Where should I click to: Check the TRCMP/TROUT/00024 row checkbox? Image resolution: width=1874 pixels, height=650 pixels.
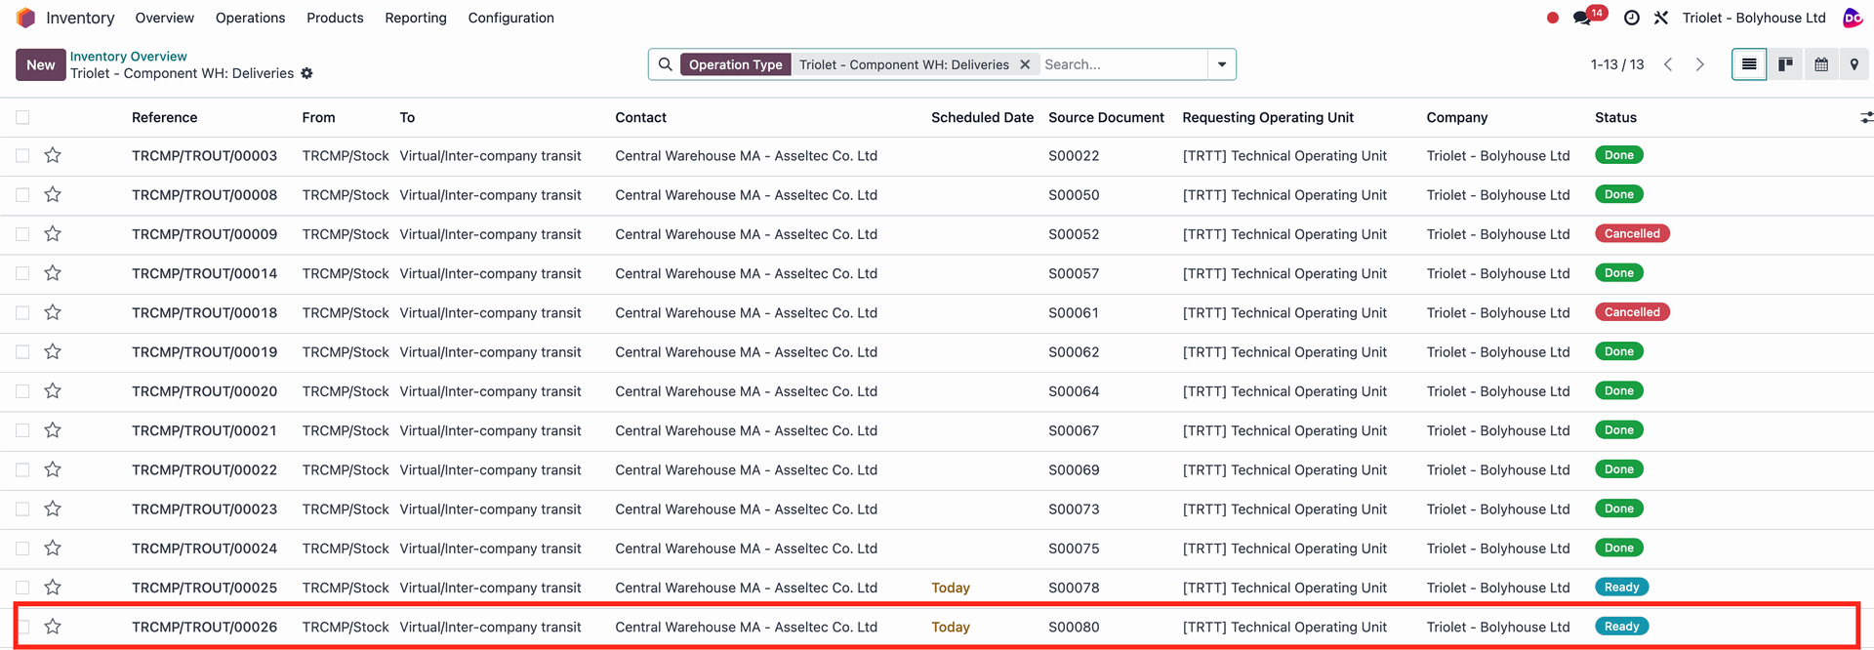point(22,548)
